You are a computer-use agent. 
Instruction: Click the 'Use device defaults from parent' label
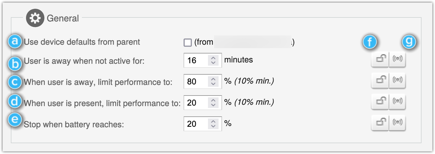pyautogui.click(x=82, y=42)
